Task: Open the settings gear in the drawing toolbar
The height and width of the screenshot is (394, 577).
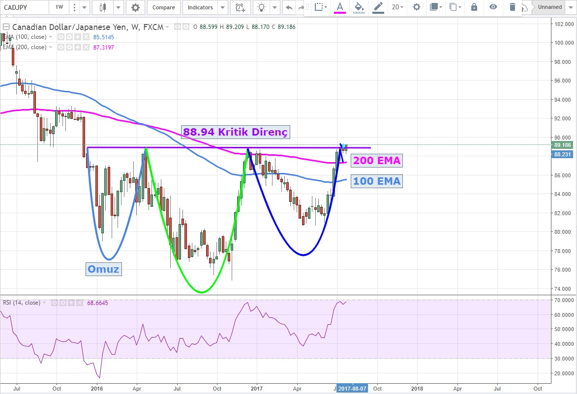Action: click(417, 7)
